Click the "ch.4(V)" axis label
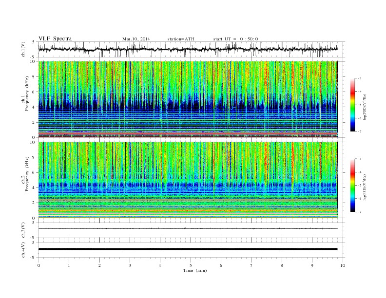The image size is (386, 298). click(23, 250)
